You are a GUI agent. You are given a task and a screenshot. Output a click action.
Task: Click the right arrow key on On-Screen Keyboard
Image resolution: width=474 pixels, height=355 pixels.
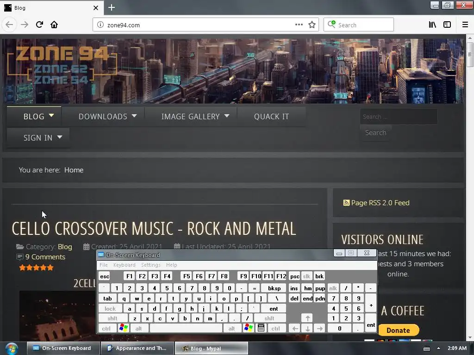coord(320,328)
